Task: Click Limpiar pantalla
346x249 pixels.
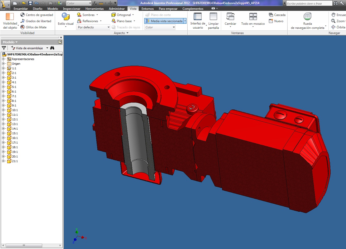Action: click(213, 21)
